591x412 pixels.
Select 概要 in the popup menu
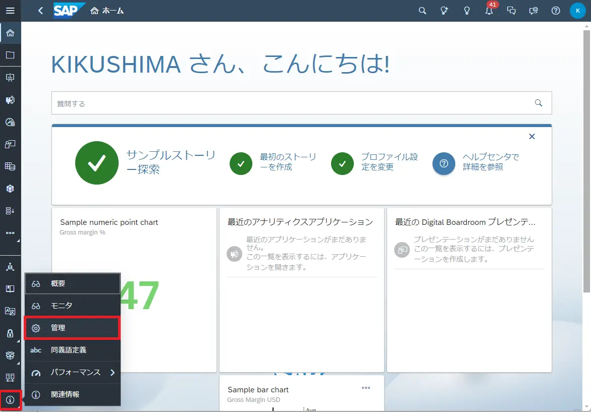click(x=73, y=283)
